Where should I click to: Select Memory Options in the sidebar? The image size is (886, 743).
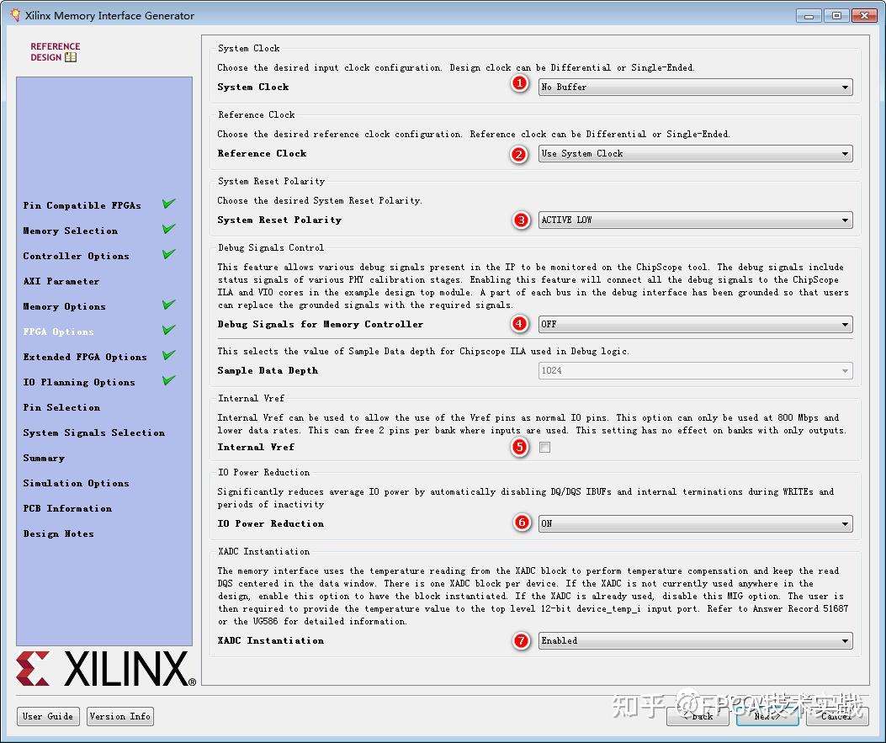click(63, 305)
